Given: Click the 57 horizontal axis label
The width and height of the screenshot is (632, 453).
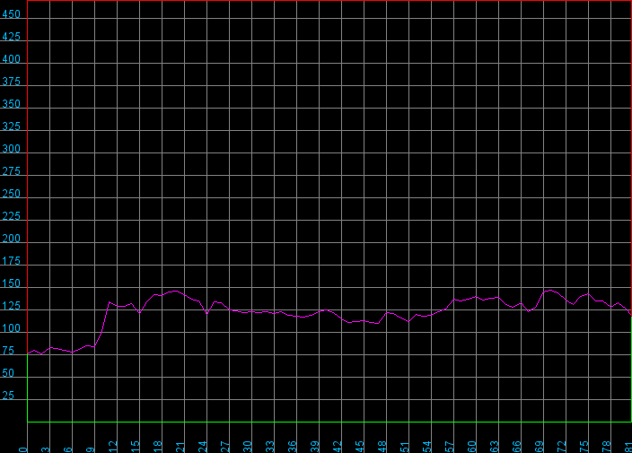Looking at the screenshot, I should [x=450, y=447].
